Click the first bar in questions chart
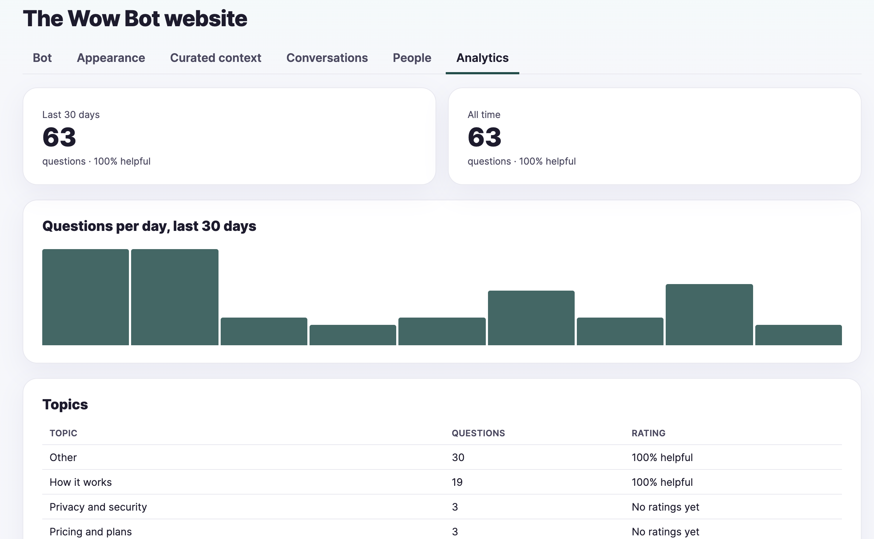 coord(86,297)
